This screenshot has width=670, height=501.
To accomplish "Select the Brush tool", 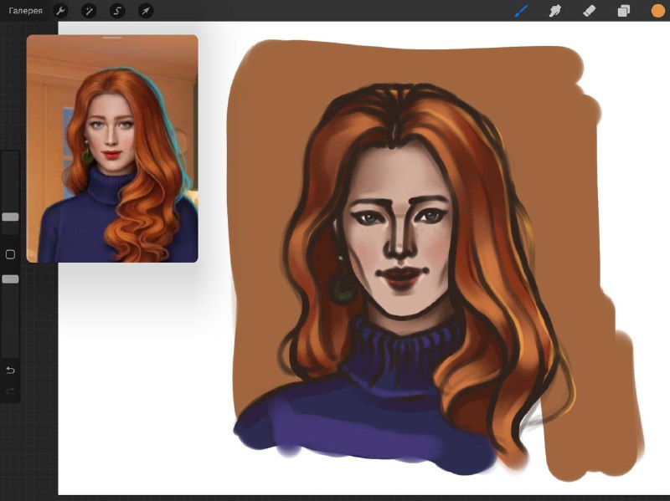I will tap(521, 11).
